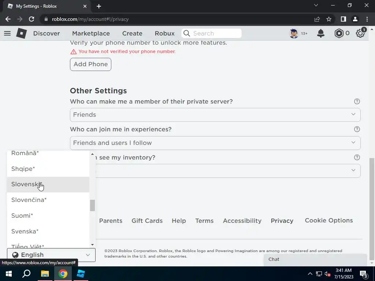Screen dimensions: 375x281
Task: Open the tab search chevron
Action: [x=316, y=5]
